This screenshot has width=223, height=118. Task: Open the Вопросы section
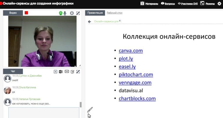pos(170,4)
